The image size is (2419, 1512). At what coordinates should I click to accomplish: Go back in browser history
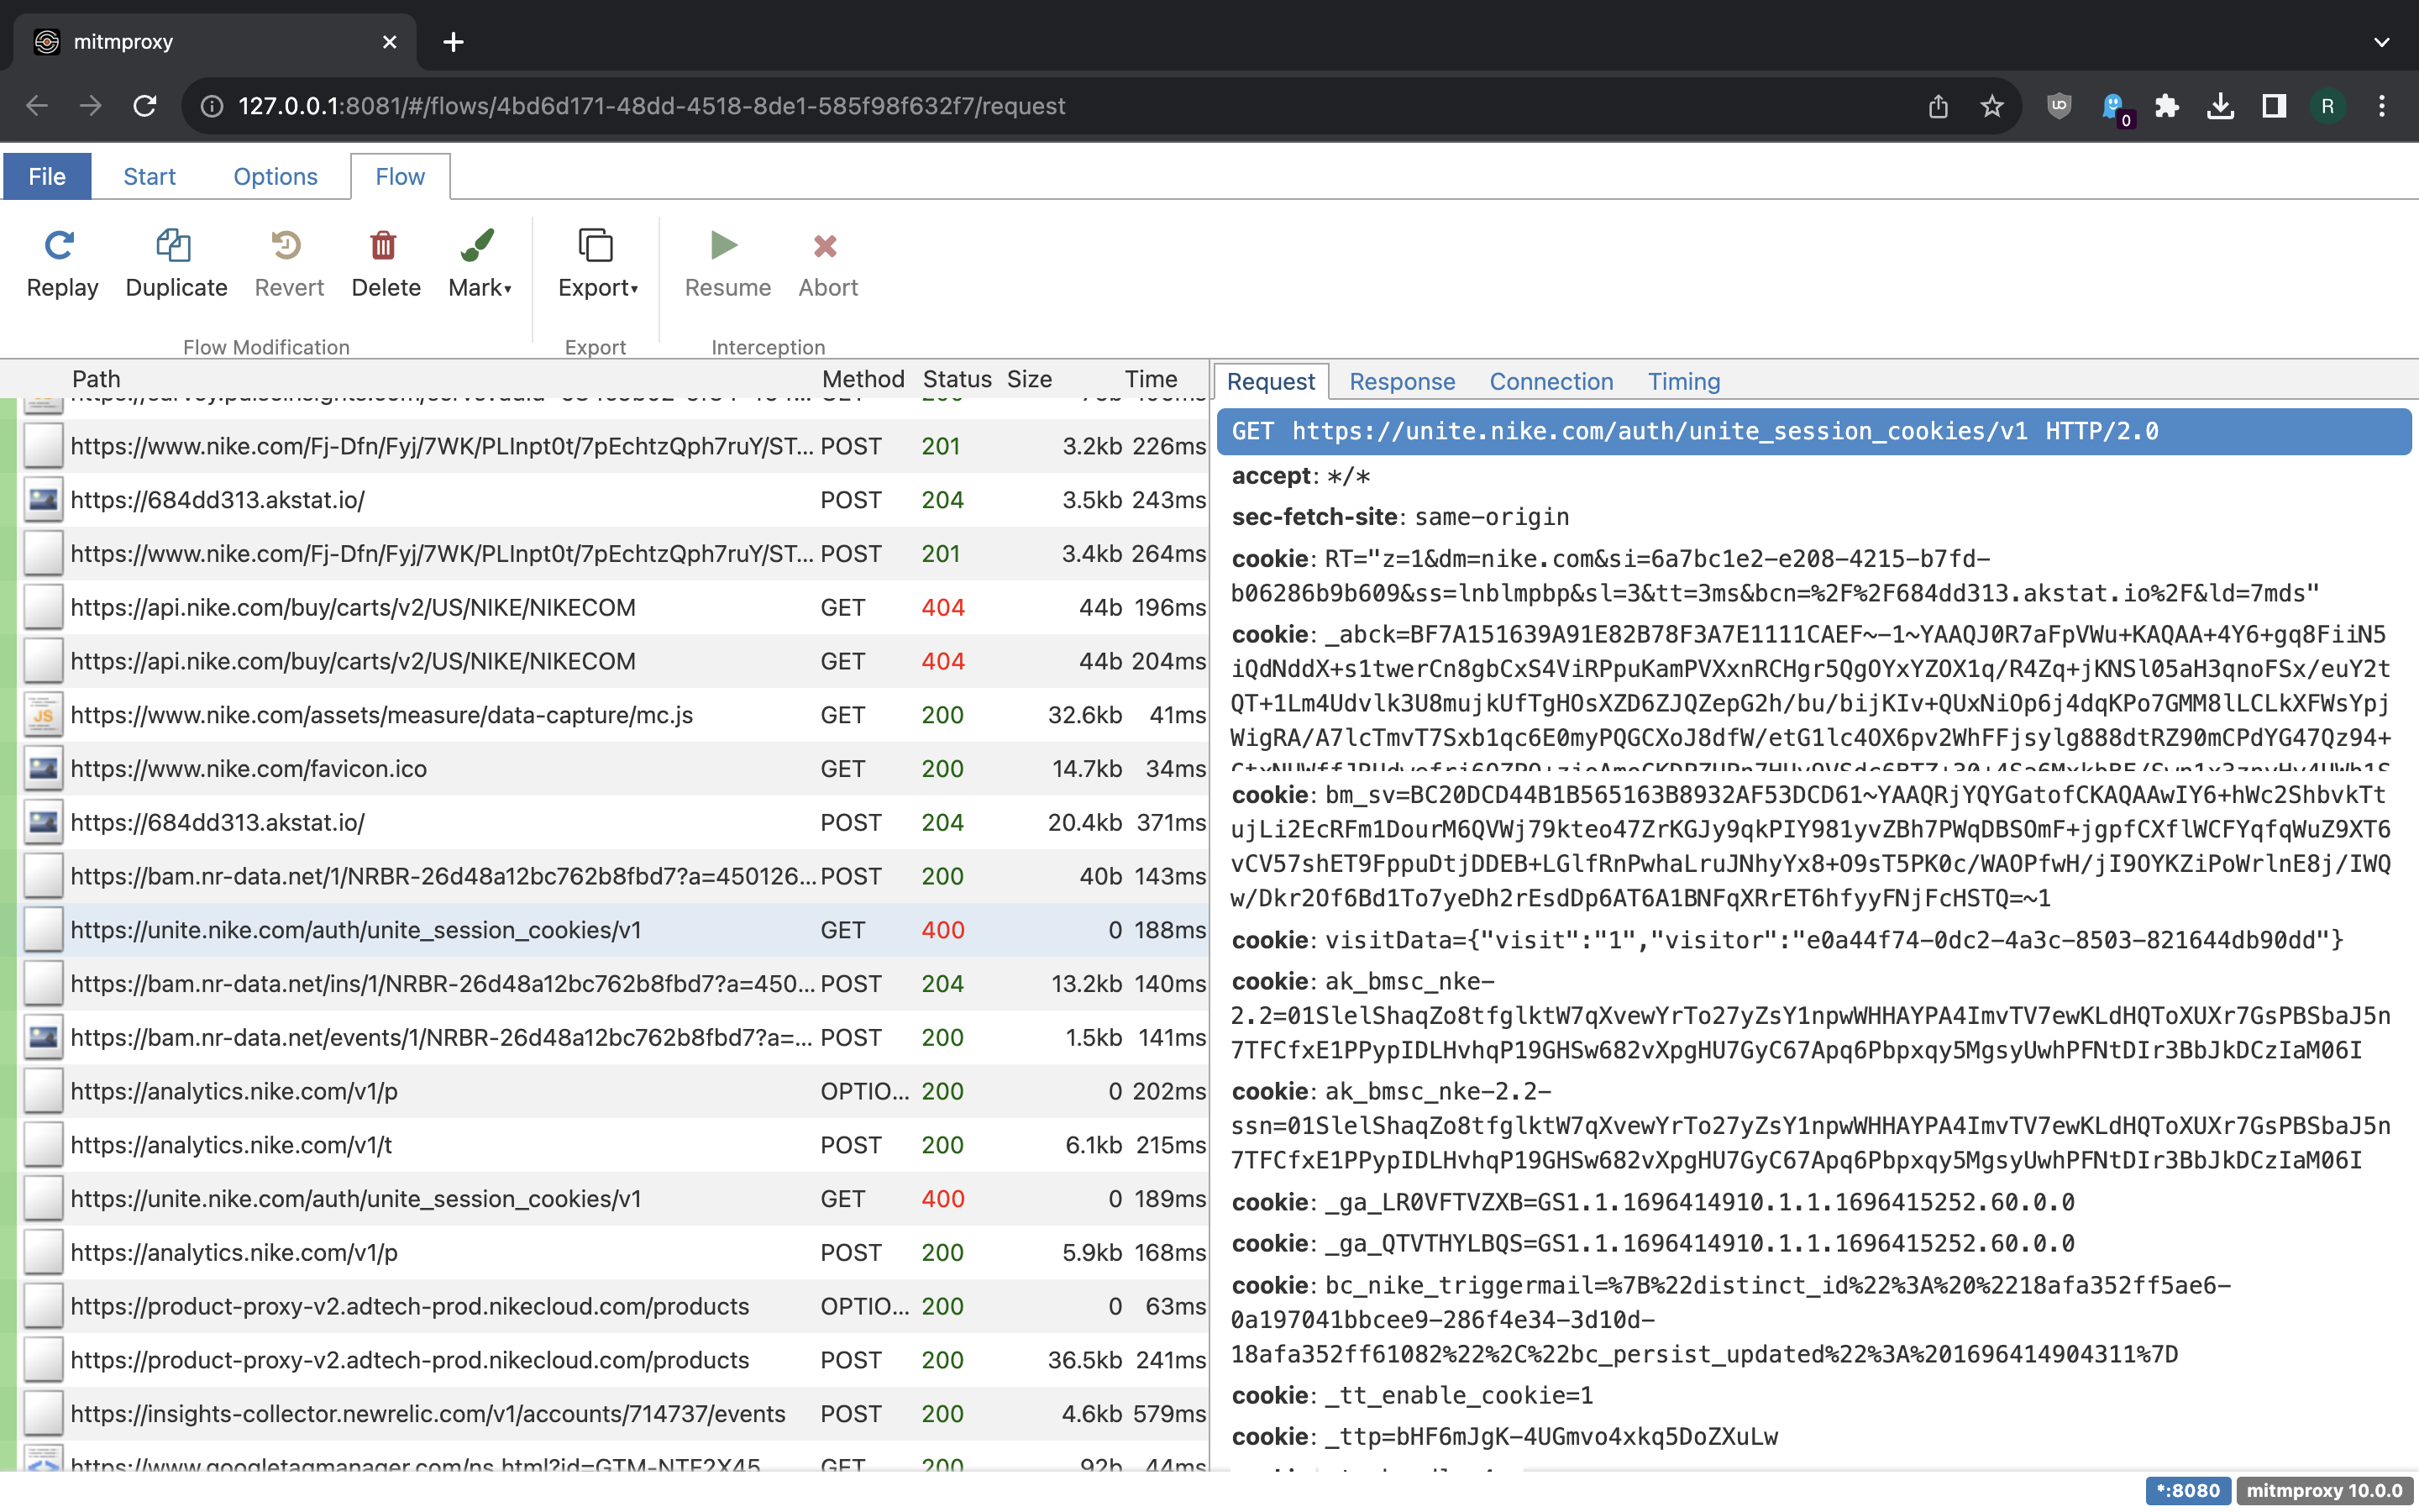pyautogui.click(x=37, y=106)
